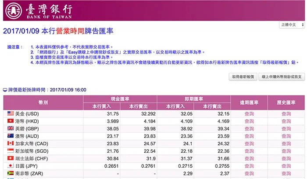Click HKD cash selling rate 4.184
The image size is (307, 179).
(x=150, y=121)
